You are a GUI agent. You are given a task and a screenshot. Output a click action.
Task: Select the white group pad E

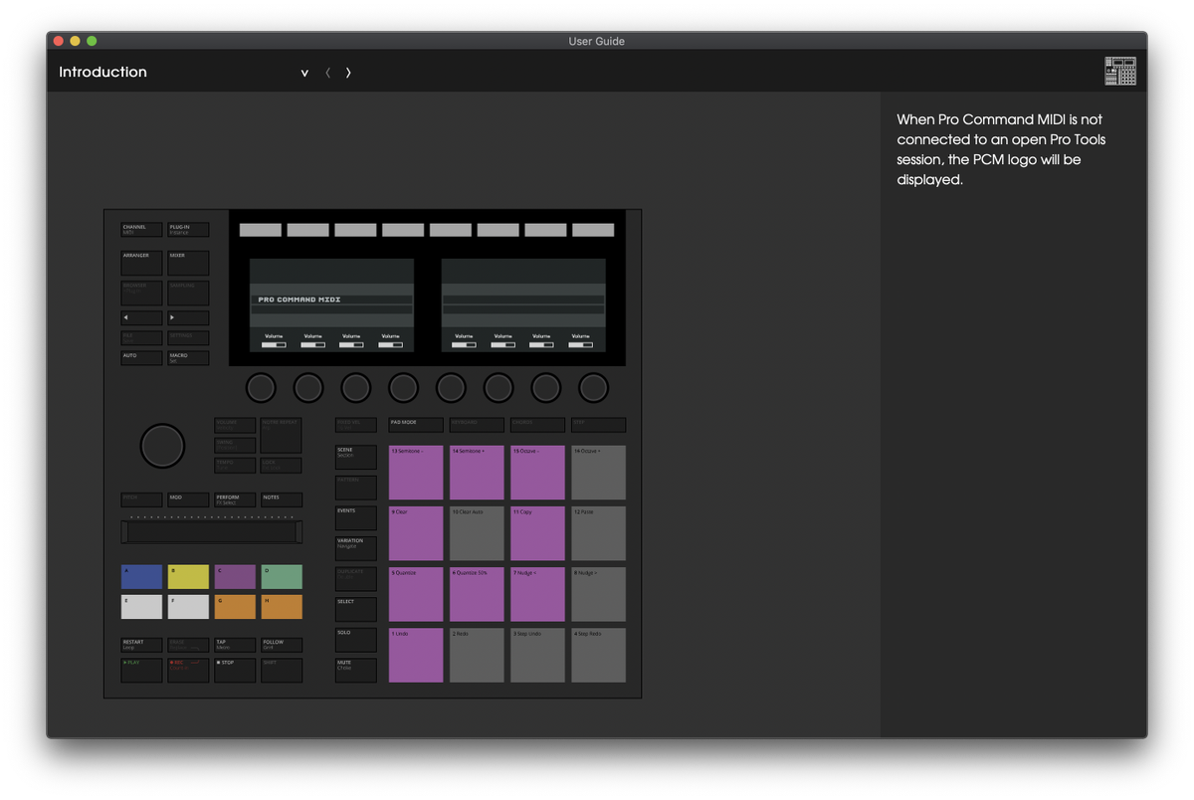(x=141, y=607)
